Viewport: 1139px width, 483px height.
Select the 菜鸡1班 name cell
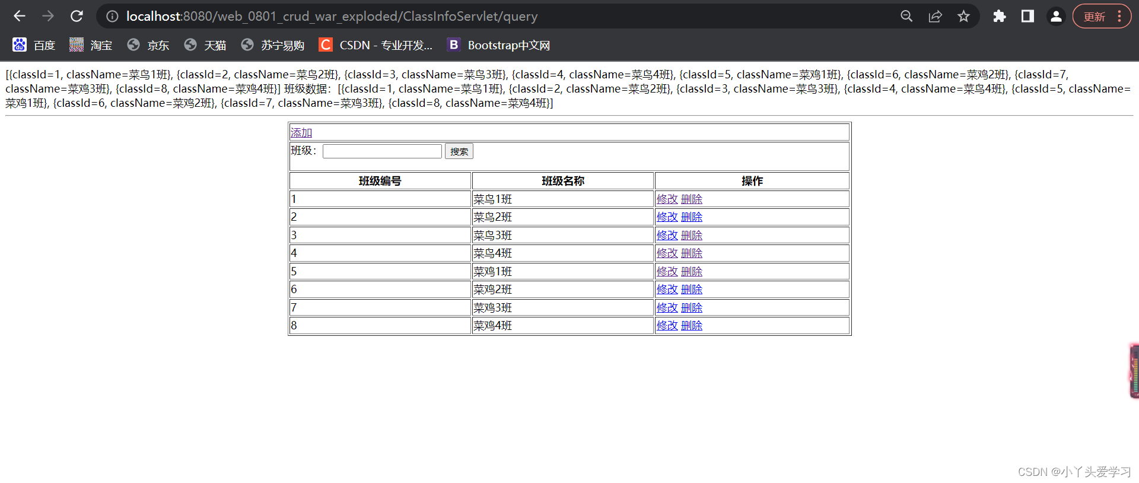563,272
